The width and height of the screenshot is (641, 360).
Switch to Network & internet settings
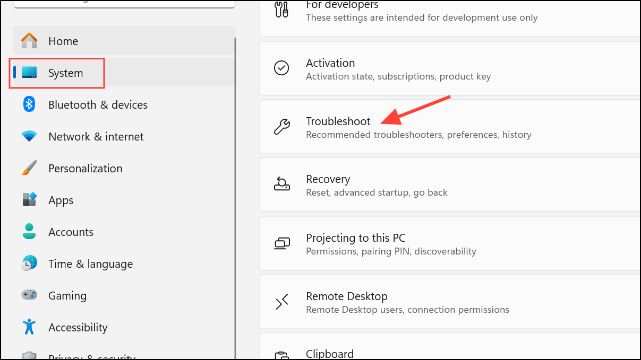point(96,136)
